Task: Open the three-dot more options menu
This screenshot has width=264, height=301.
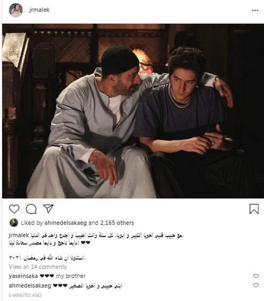Action: [x=255, y=10]
